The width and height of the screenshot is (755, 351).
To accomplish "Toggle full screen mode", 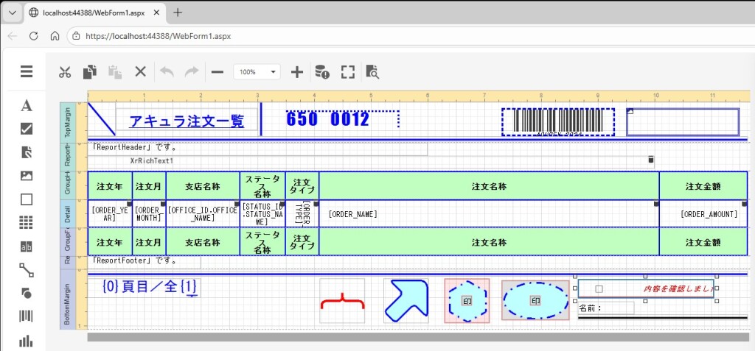I will [347, 72].
